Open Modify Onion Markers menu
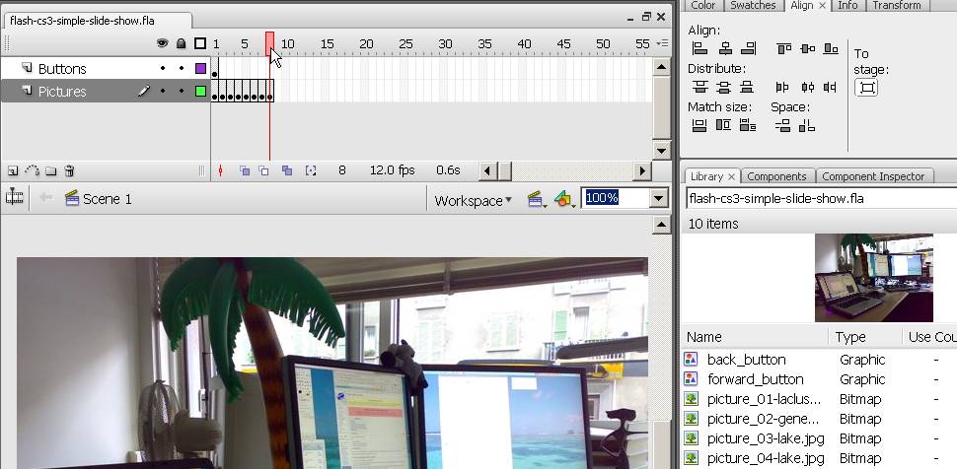The height and width of the screenshot is (469, 957). 311,170
